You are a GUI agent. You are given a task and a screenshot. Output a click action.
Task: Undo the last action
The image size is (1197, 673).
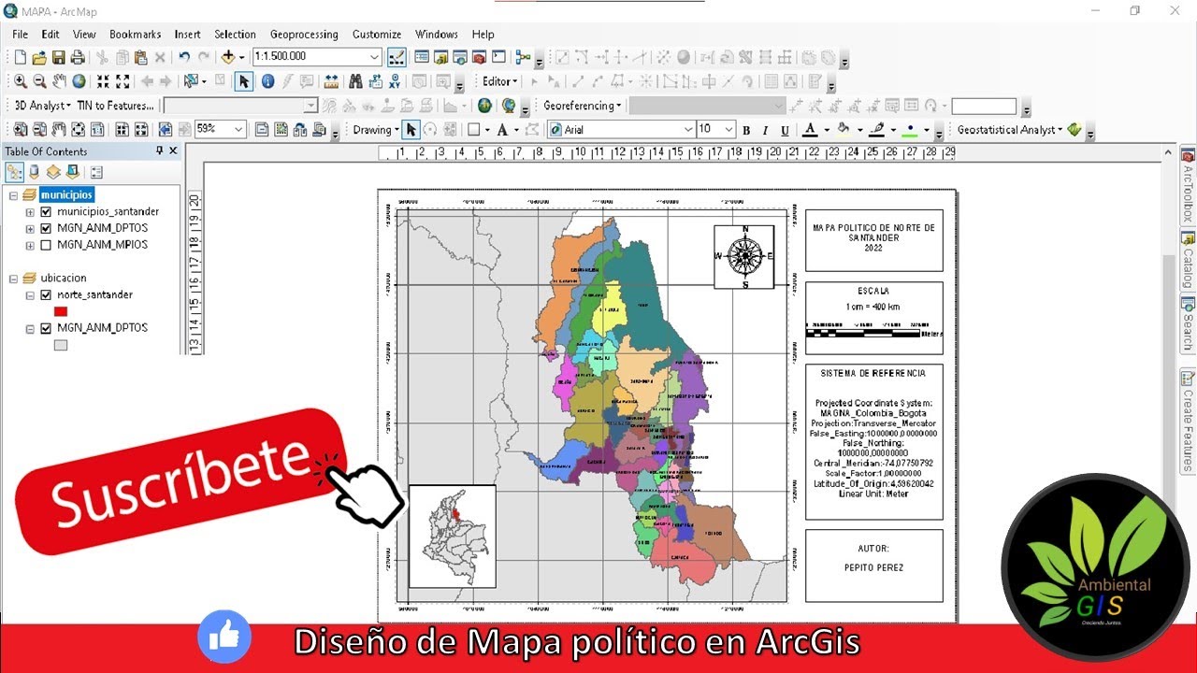[184, 57]
